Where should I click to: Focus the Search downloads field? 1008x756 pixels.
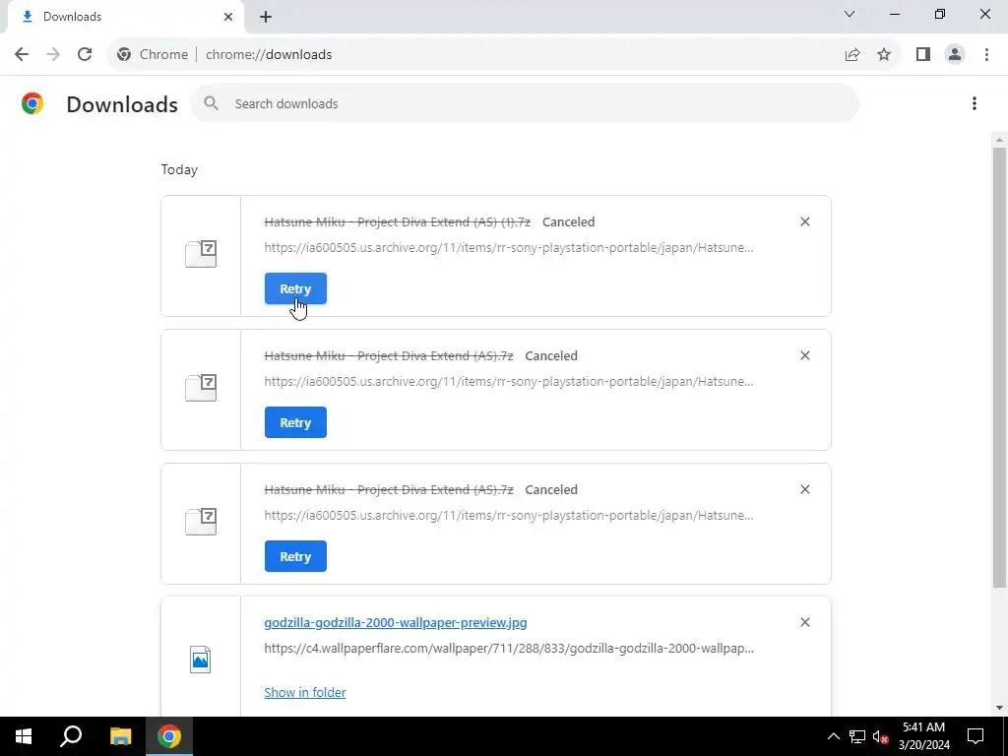[524, 103]
